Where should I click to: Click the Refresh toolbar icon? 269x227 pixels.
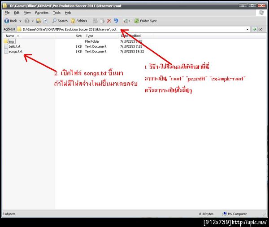point(45,21)
